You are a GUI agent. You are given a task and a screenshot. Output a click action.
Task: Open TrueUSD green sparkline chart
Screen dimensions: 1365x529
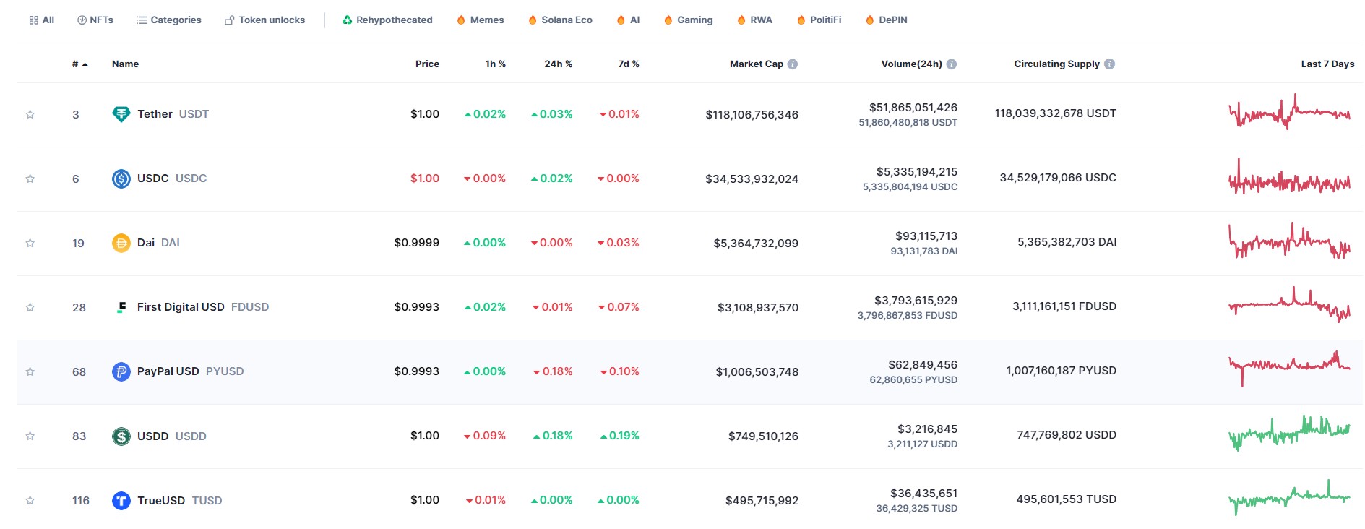click(1289, 497)
